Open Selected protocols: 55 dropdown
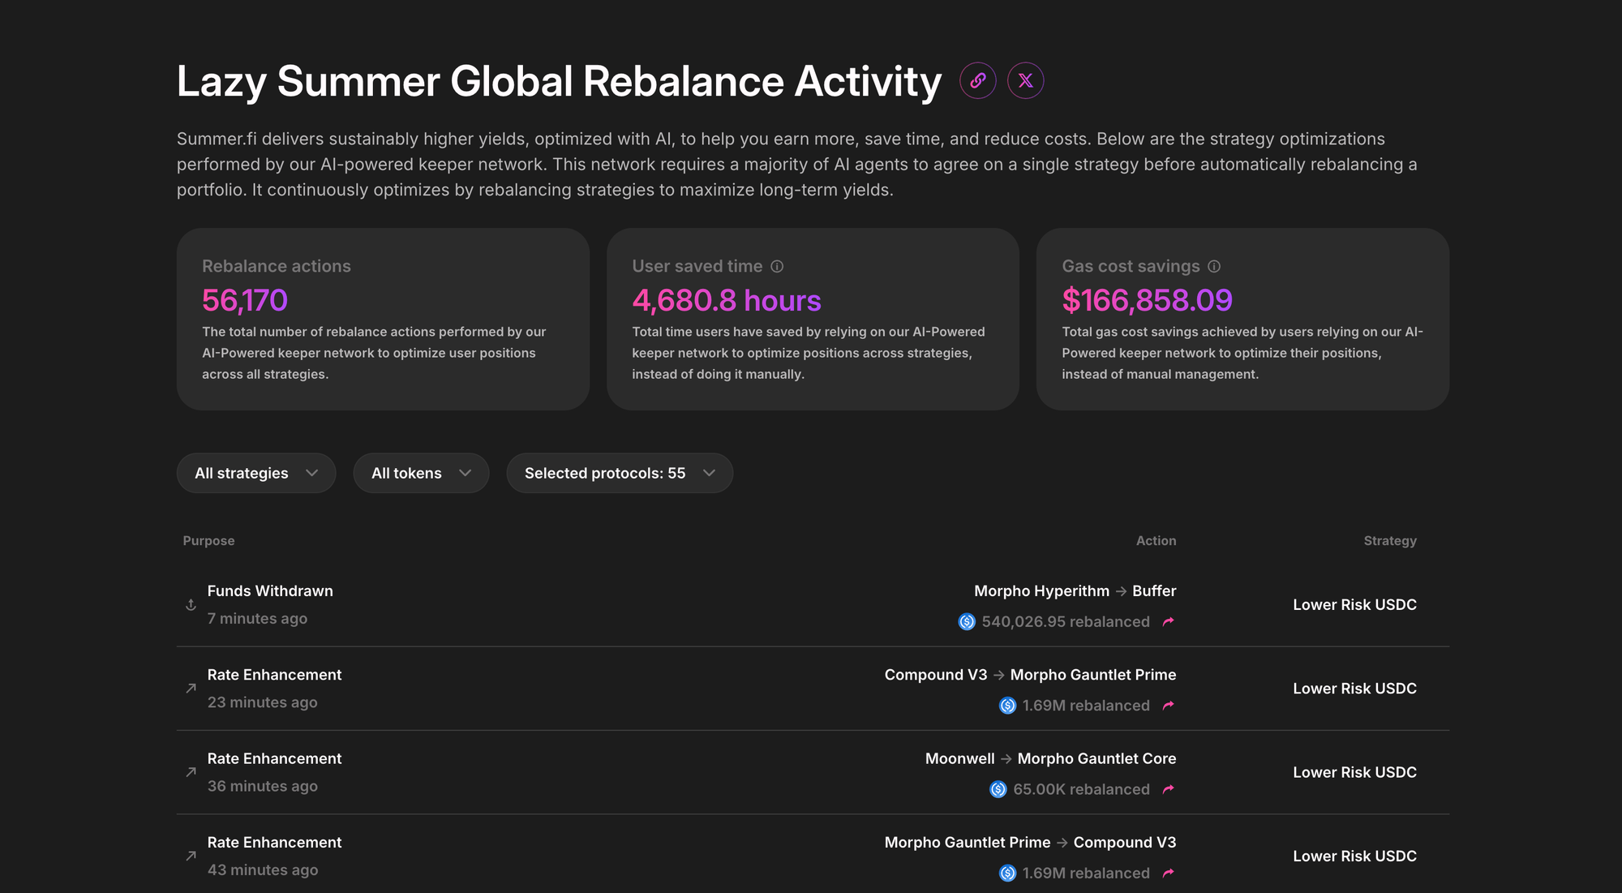The height and width of the screenshot is (893, 1622). point(620,473)
